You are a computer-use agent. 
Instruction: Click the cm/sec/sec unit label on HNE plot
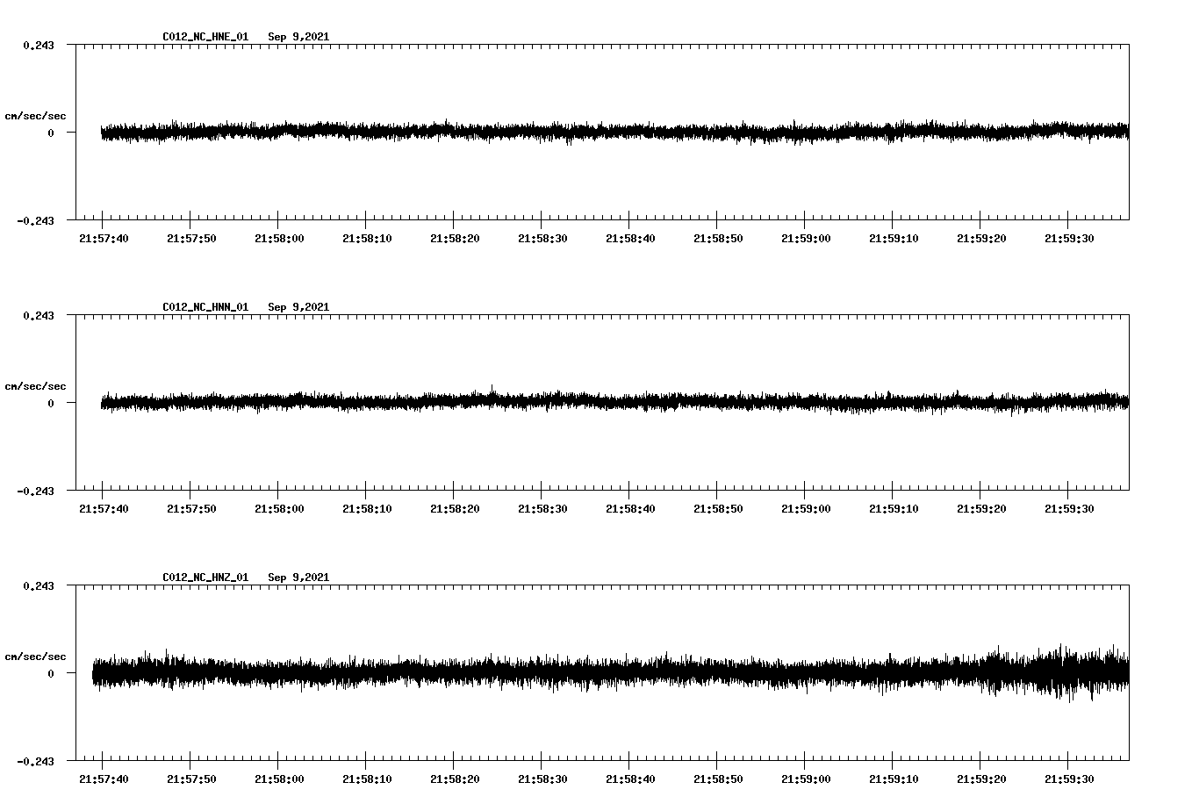[x=35, y=116]
